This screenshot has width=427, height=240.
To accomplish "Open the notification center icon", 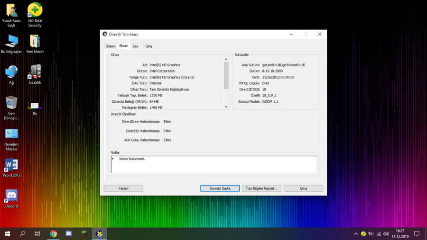I will (417, 234).
